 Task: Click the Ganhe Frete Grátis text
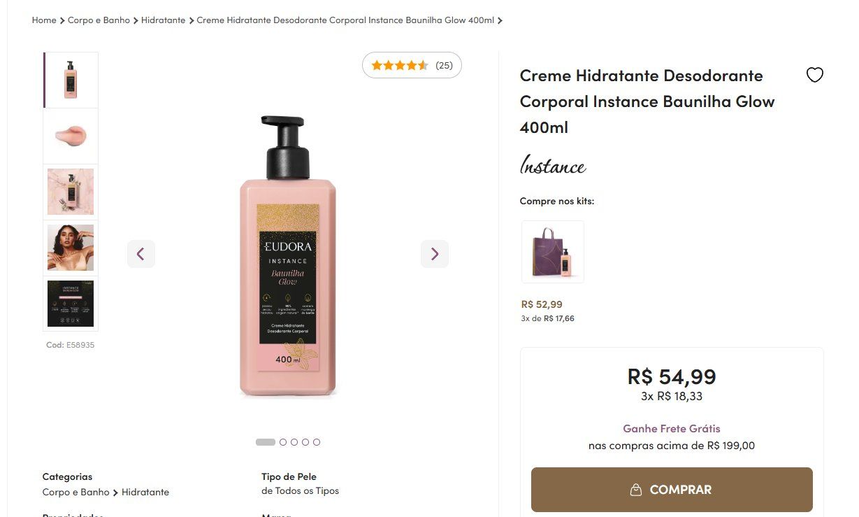671,428
